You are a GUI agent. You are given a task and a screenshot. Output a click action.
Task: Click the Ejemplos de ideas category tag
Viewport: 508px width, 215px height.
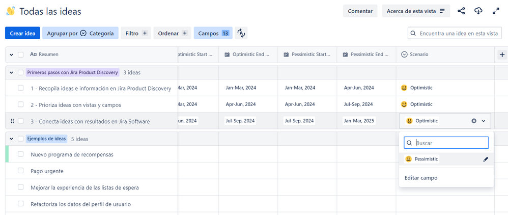(x=47, y=139)
